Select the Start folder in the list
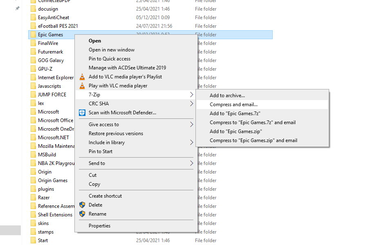 click(43, 241)
